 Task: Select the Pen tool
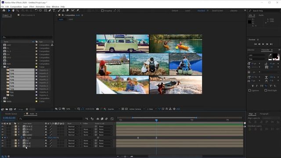50,11
